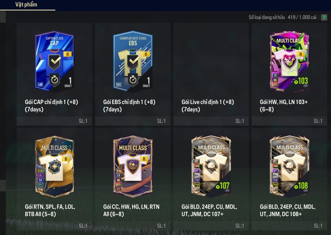
Task: Click the Gói HW, HG, LN 103+ label
Action: point(284,106)
